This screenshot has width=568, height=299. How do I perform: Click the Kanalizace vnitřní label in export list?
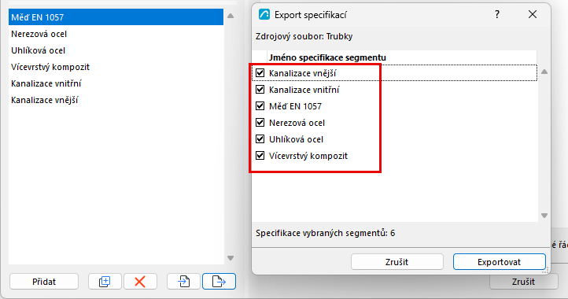tap(304, 90)
